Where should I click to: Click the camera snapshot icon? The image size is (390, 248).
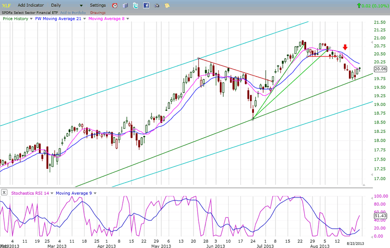pyautogui.click(x=157, y=5)
